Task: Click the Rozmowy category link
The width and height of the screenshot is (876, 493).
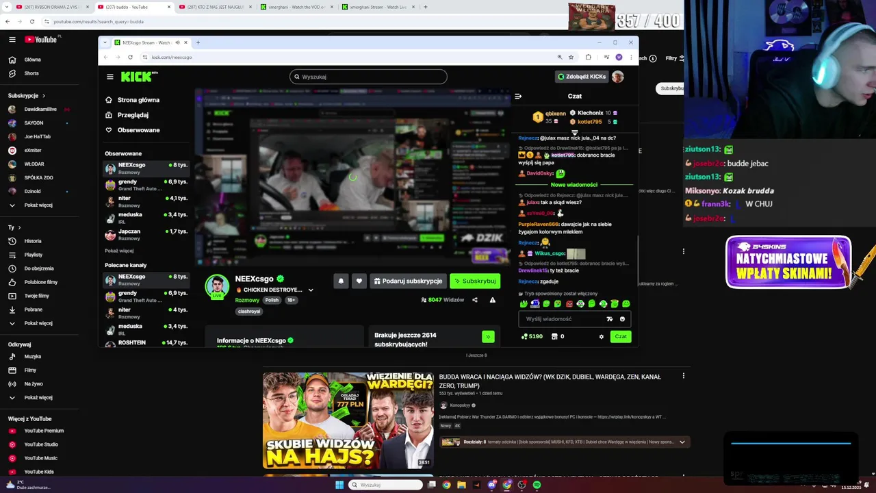Action: [x=248, y=300]
